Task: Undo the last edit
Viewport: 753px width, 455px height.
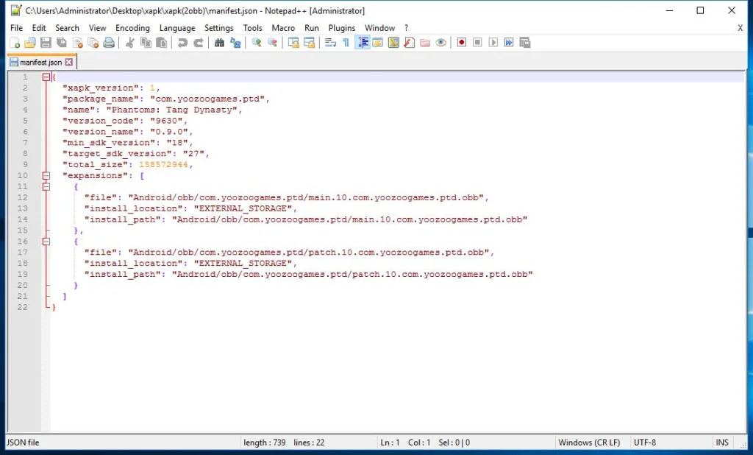Action: click(182, 43)
